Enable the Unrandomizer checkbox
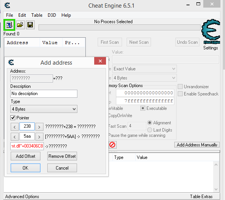The height and width of the screenshot is (200, 225). point(180,87)
